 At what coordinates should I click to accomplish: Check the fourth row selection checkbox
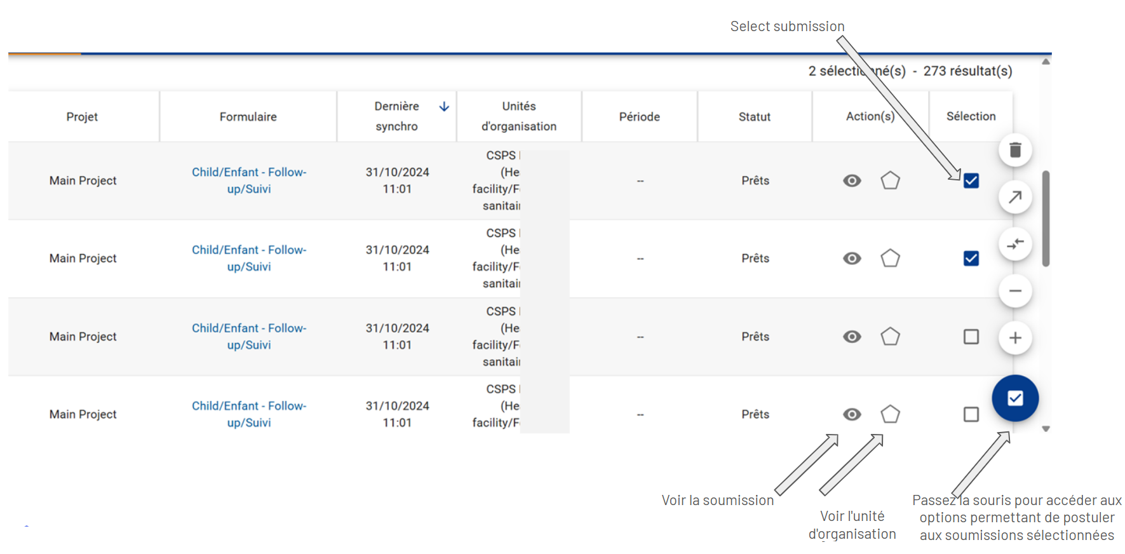(971, 414)
